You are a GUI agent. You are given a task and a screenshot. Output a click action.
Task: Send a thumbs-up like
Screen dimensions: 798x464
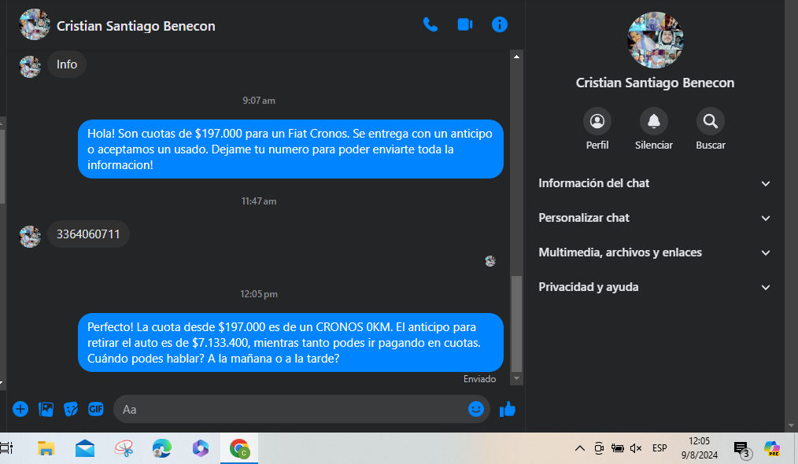tap(508, 409)
